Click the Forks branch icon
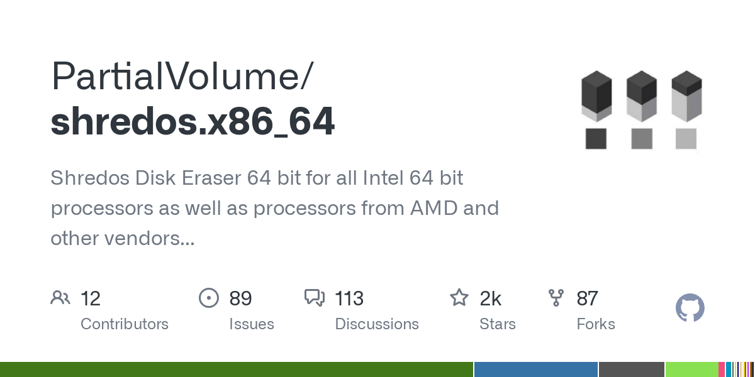The image size is (755, 377). pyautogui.click(x=556, y=298)
